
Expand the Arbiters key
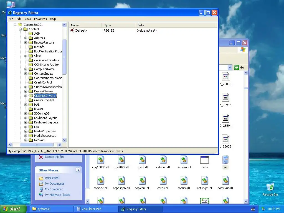pos(26,38)
